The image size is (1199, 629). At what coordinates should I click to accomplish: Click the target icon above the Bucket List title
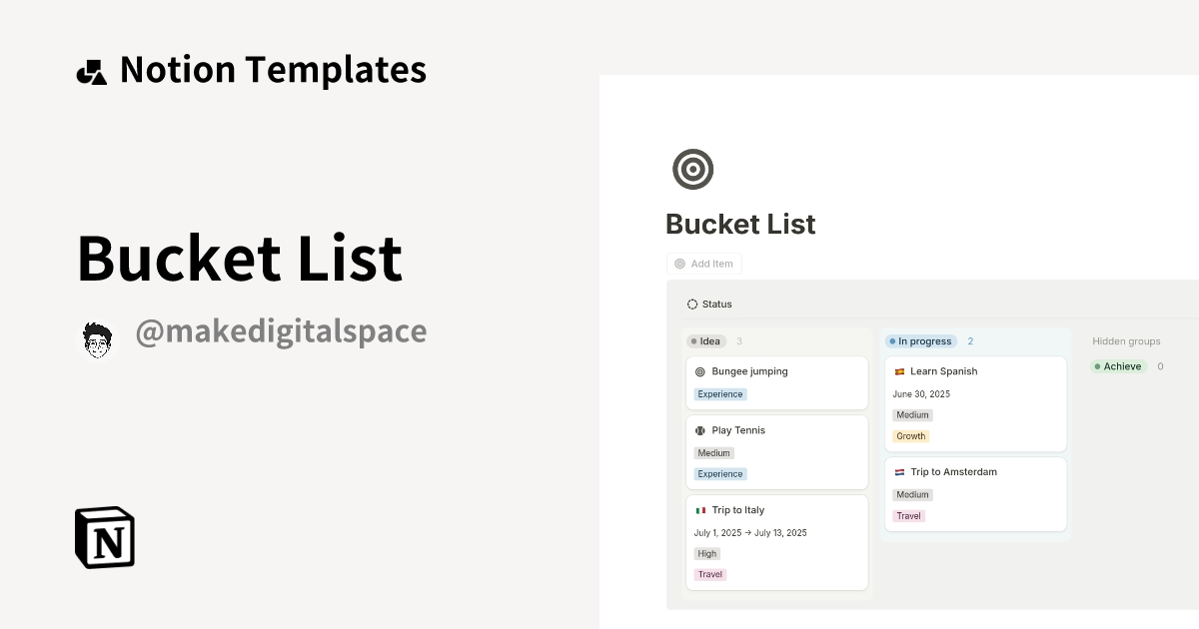click(692, 169)
